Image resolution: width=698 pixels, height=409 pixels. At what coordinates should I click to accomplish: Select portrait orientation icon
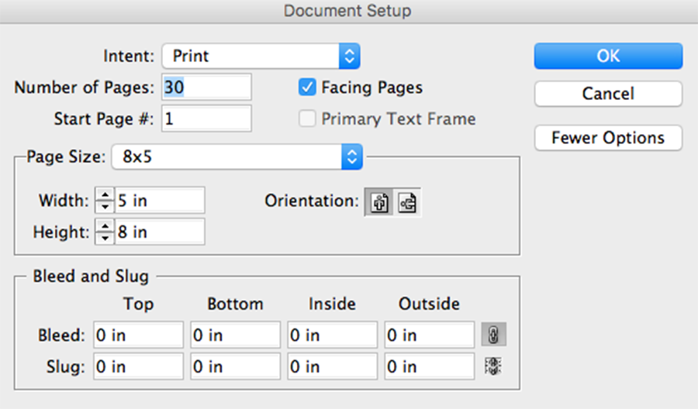[379, 202]
